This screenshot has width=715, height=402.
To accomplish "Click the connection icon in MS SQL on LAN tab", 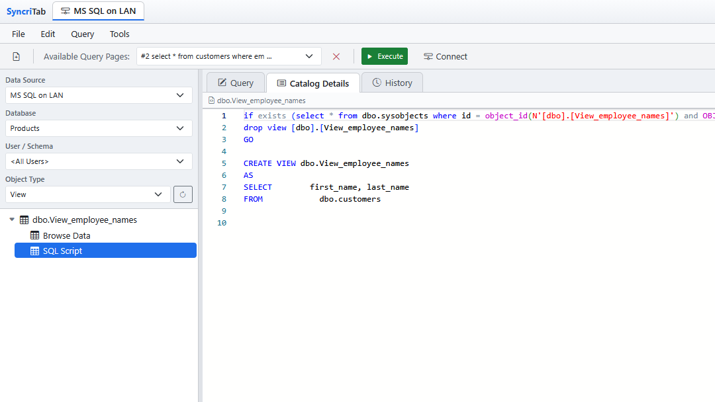I will point(65,11).
